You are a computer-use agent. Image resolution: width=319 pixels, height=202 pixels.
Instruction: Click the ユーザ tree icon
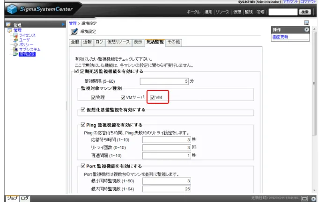[x=15, y=40]
